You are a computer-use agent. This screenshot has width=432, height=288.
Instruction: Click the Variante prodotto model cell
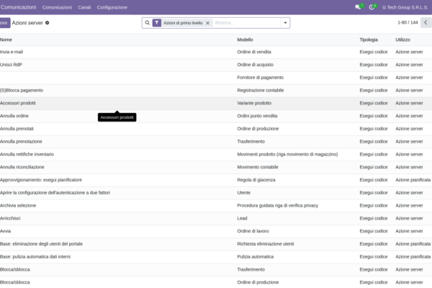pyautogui.click(x=254, y=103)
